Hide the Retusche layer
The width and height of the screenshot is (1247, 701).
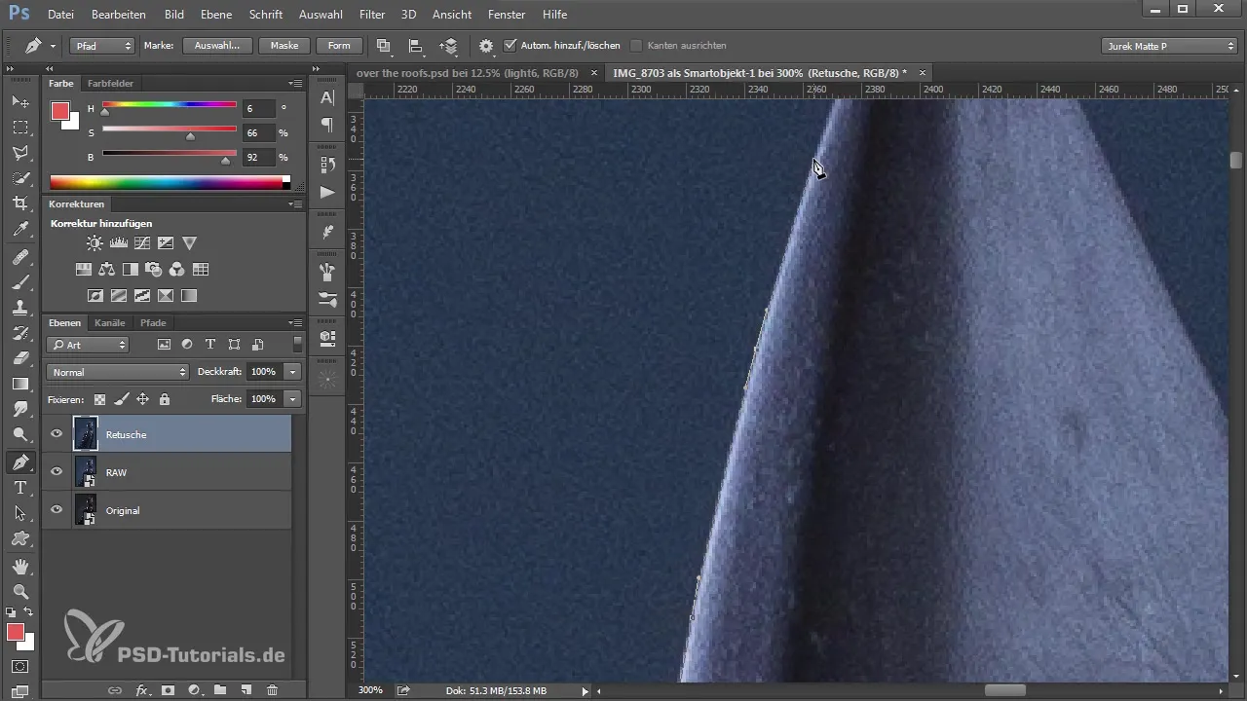[x=57, y=434]
